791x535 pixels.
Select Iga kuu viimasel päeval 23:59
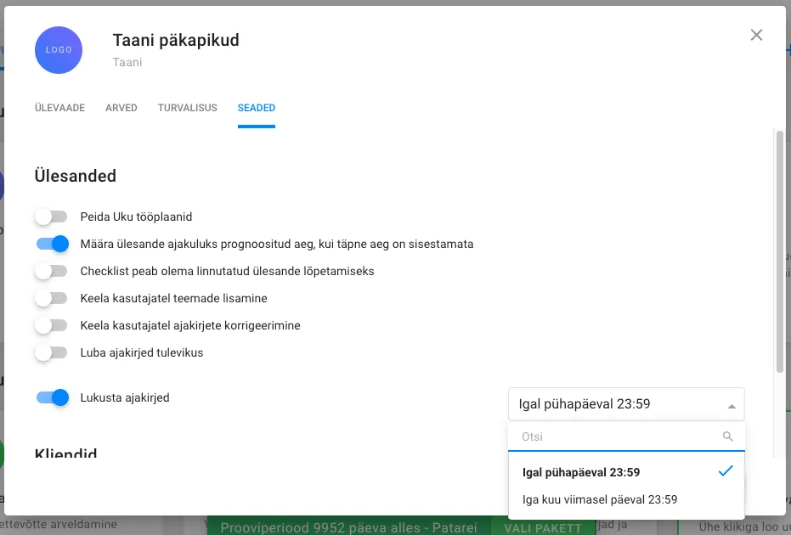(x=600, y=500)
